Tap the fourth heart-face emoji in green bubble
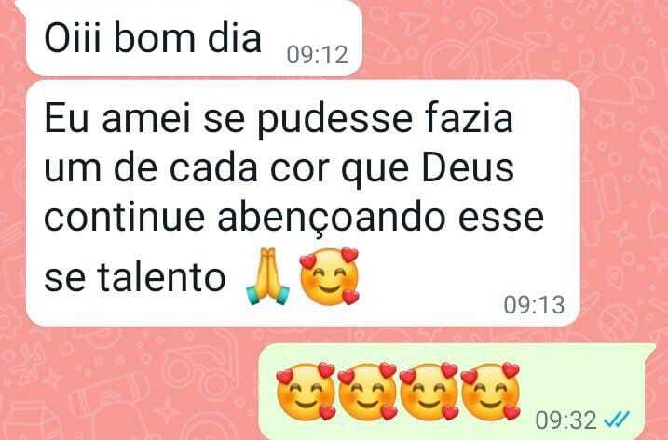 pyautogui.click(x=491, y=392)
